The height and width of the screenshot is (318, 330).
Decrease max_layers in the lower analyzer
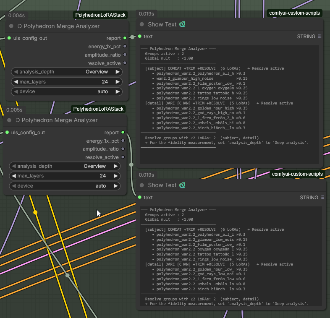pos(14,176)
